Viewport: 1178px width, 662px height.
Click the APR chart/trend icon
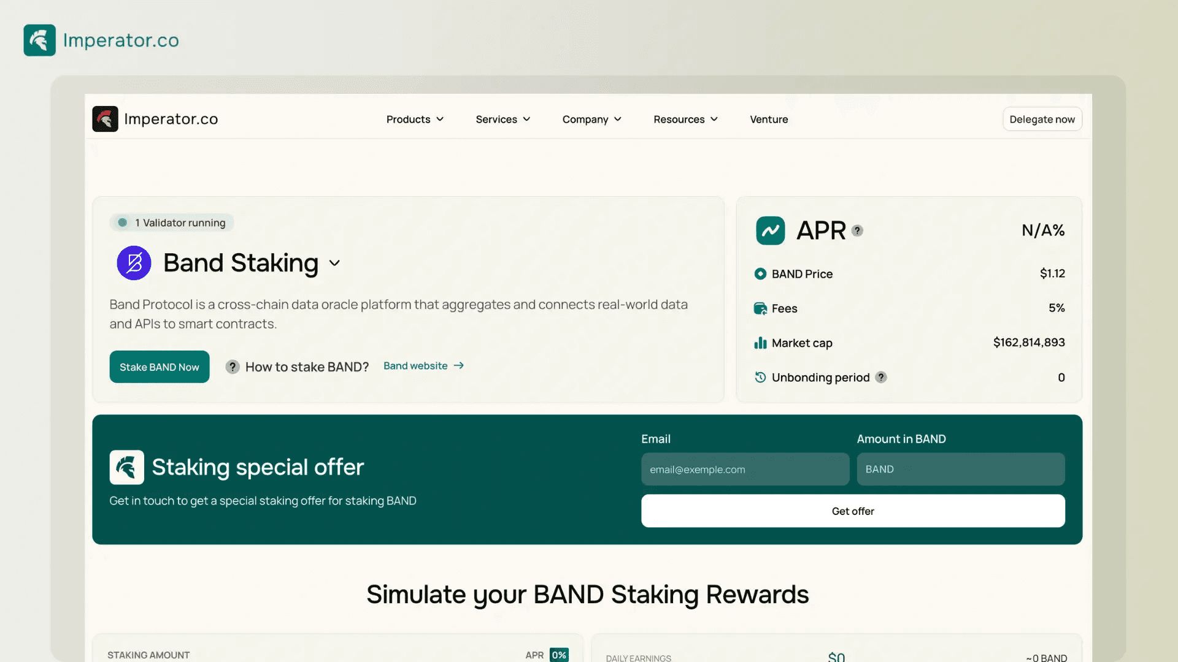coord(769,230)
